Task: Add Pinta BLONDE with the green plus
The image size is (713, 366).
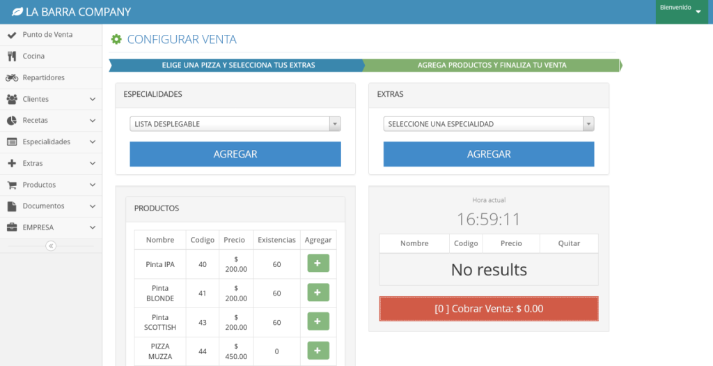Action: 318,293
